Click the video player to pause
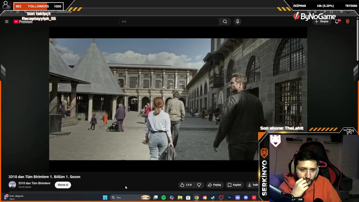This screenshot has width=359, height=202. 178,99
